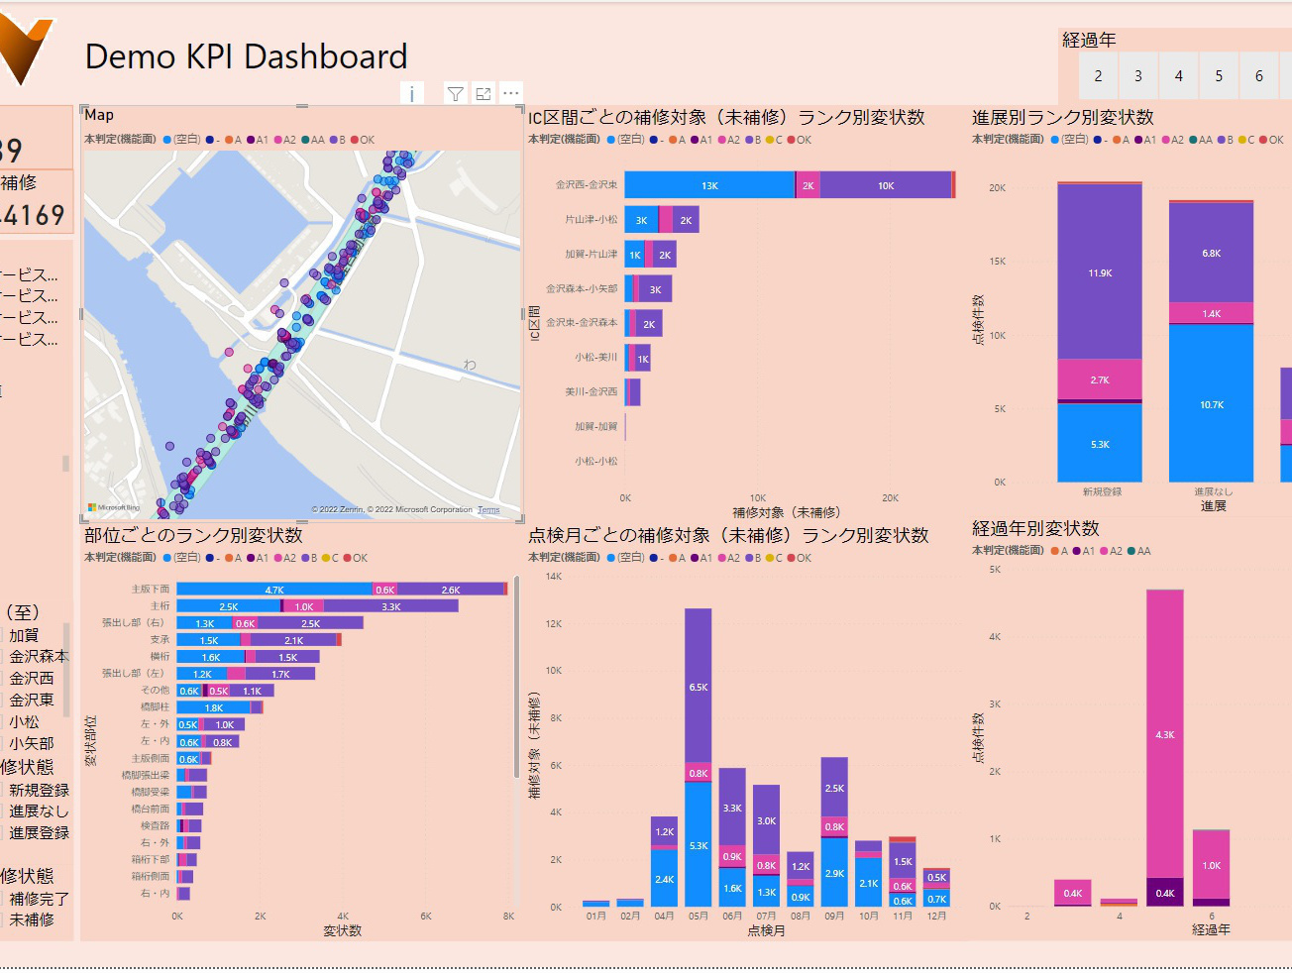Select 経過年 value 5 tile
Viewport: 1292px width, 973px height.
(1219, 76)
